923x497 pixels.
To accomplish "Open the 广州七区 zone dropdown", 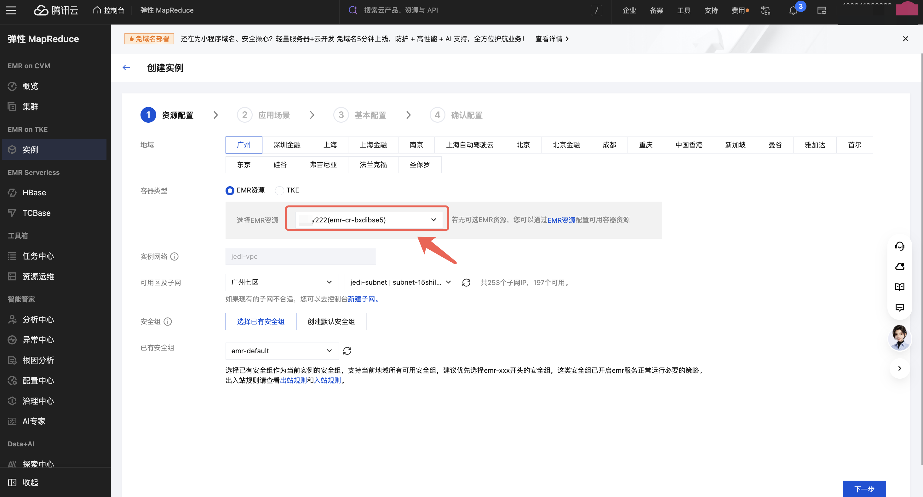I will (x=282, y=282).
